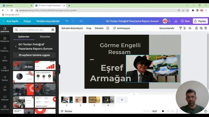Select the Eşref Armağan photo on slide
The width and height of the screenshot is (209, 117).
153,69
